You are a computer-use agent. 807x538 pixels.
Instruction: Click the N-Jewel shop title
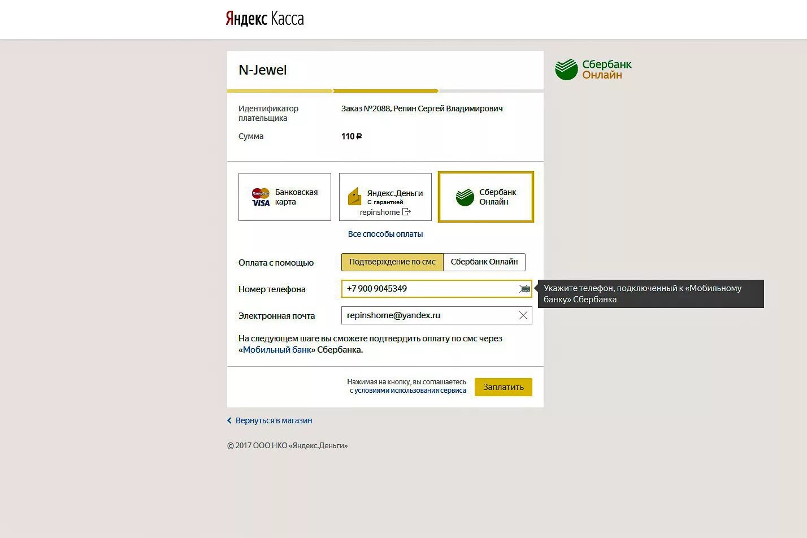point(263,70)
